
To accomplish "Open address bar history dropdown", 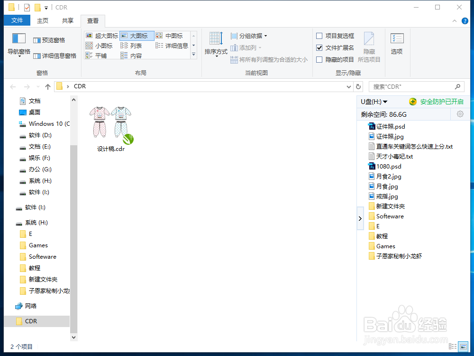I will coord(348,87).
